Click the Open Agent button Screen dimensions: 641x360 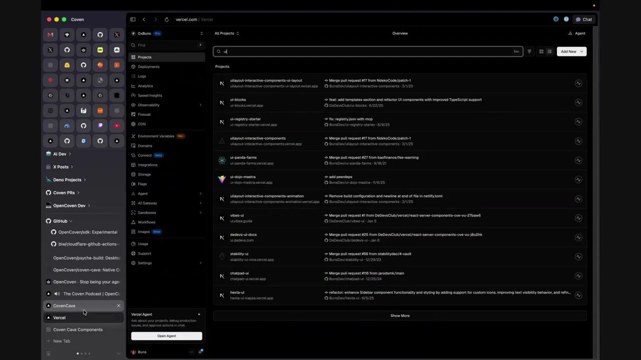[x=167, y=336]
